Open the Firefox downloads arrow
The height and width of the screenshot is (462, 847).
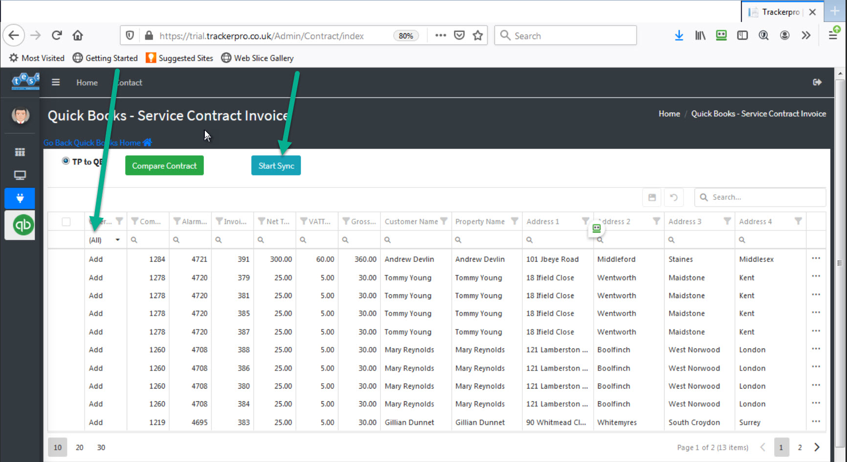[x=679, y=35]
